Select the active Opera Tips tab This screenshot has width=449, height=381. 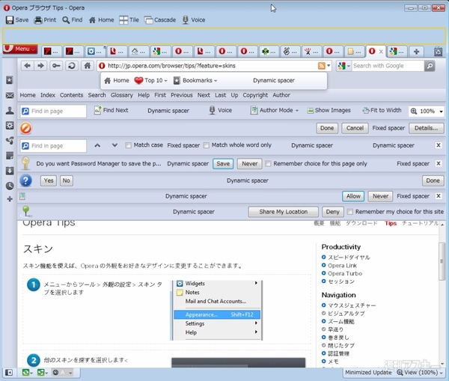pos(376,52)
